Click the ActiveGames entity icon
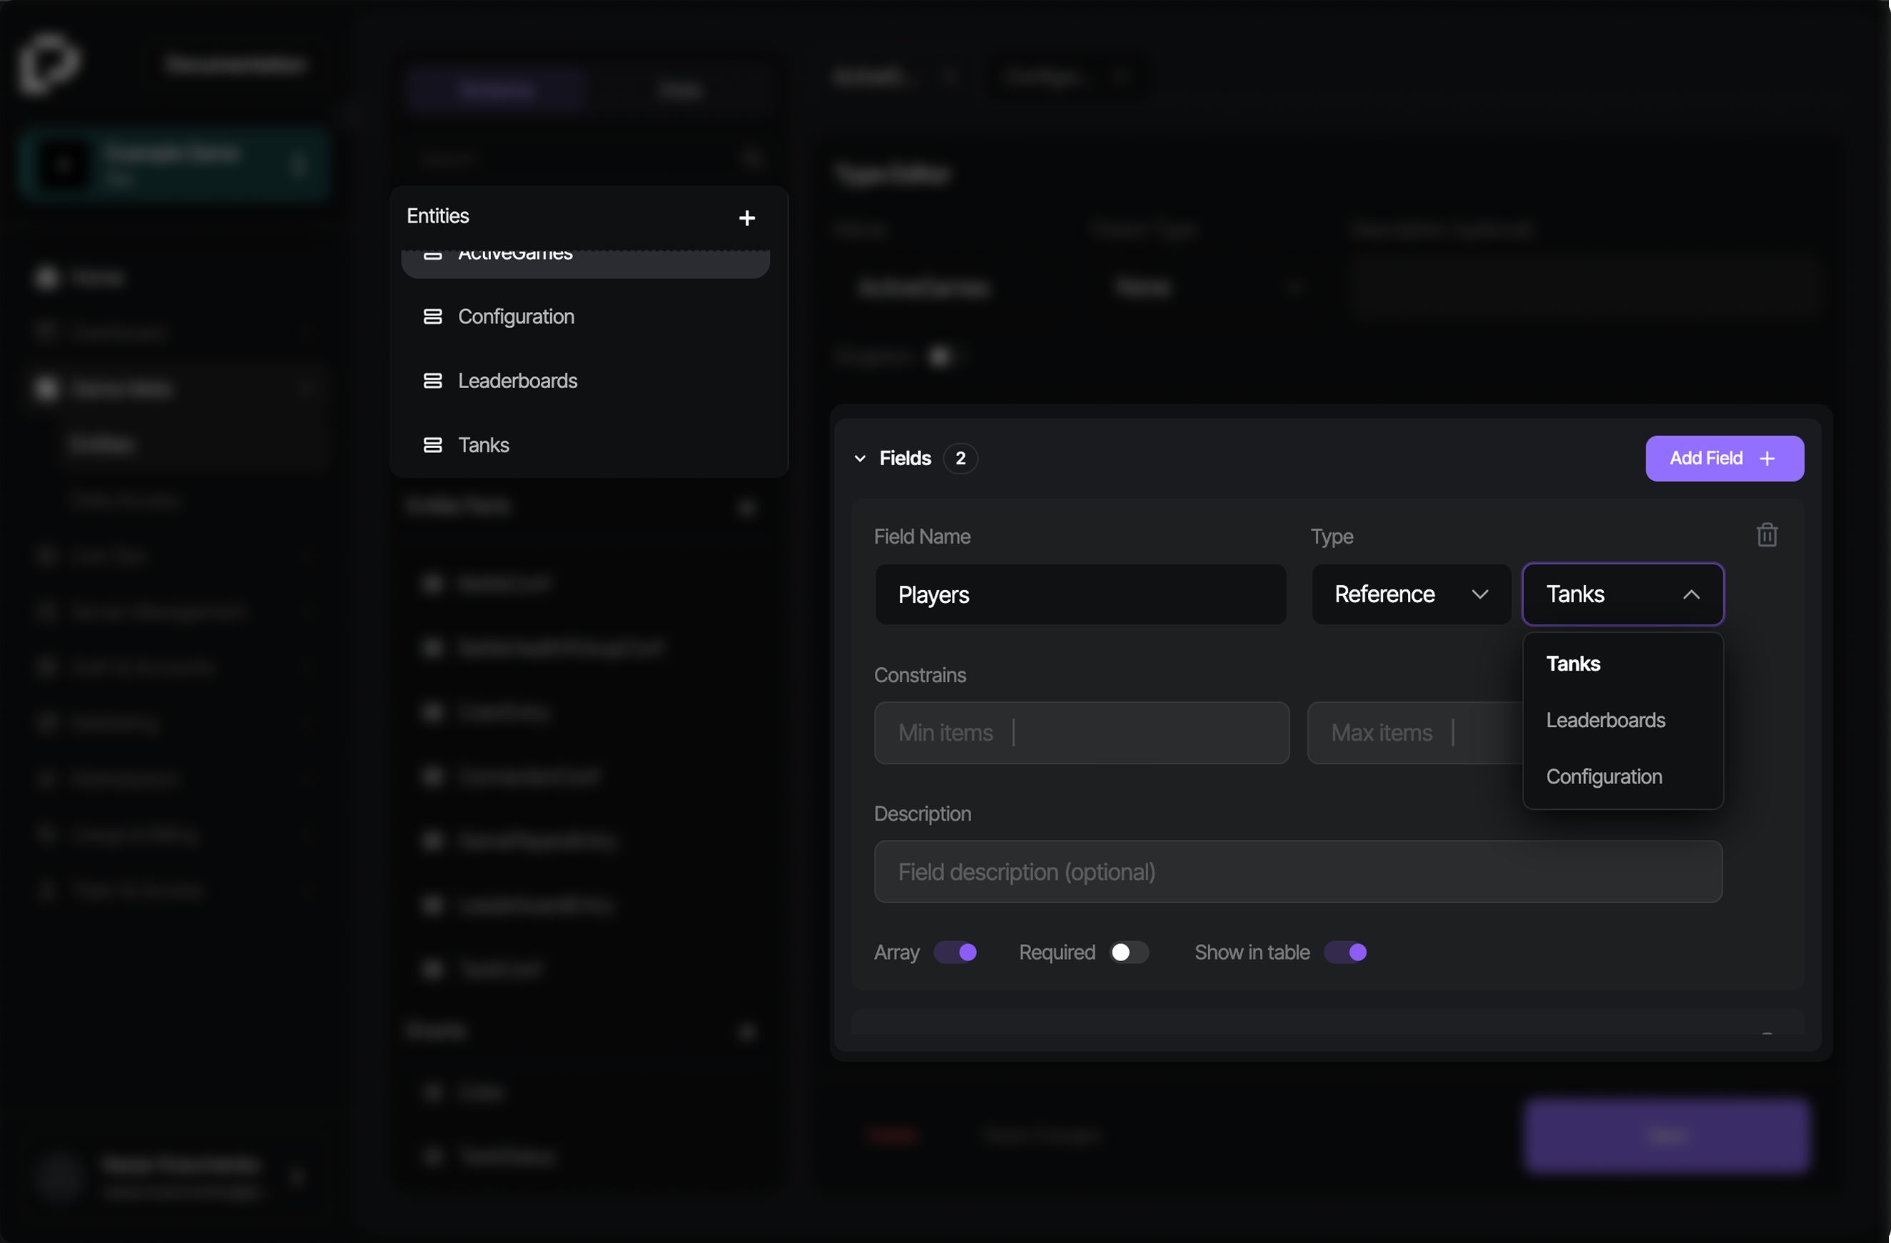Screen dimensions: 1891x1243 432,255
